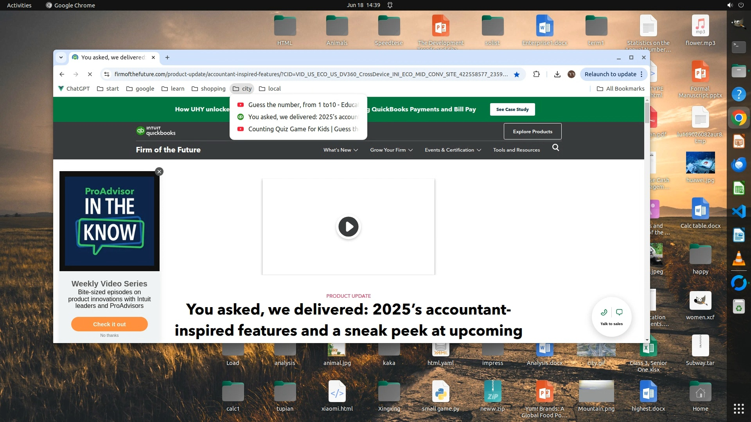Click the See Case Study button
The image size is (751, 422).
click(x=512, y=109)
